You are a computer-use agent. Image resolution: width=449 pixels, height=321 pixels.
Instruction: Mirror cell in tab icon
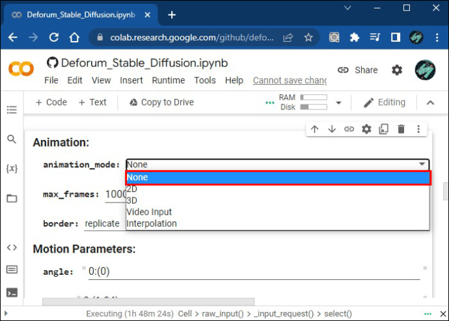pos(384,130)
